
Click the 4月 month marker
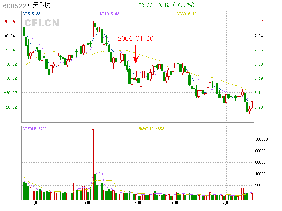click(x=88, y=203)
